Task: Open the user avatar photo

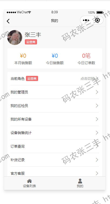Action: tap(15, 37)
